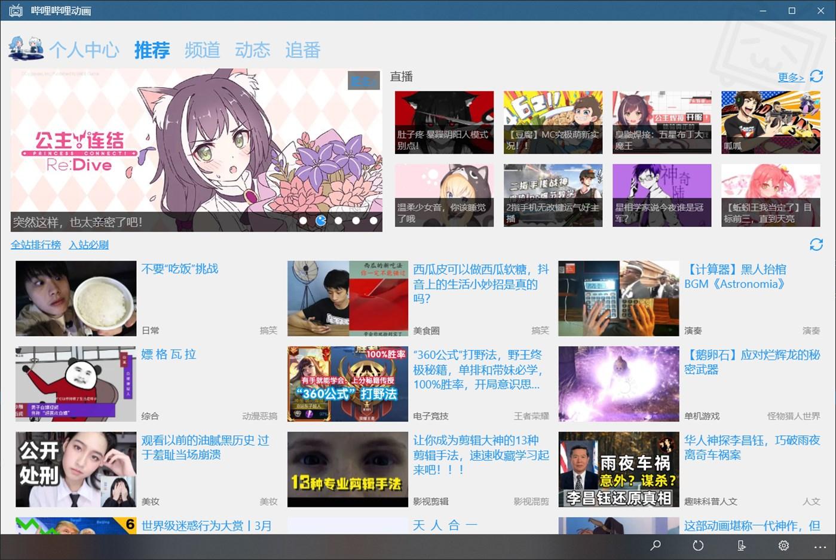Viewport: 836px width, 560px height.
Task: Click the bilibili TV logo in the title bar
Action: pos(15,10)
